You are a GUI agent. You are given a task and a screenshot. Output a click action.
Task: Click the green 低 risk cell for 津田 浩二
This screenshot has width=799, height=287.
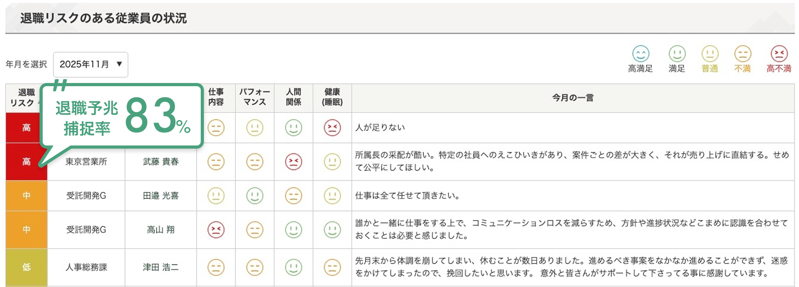coord(26,267)
